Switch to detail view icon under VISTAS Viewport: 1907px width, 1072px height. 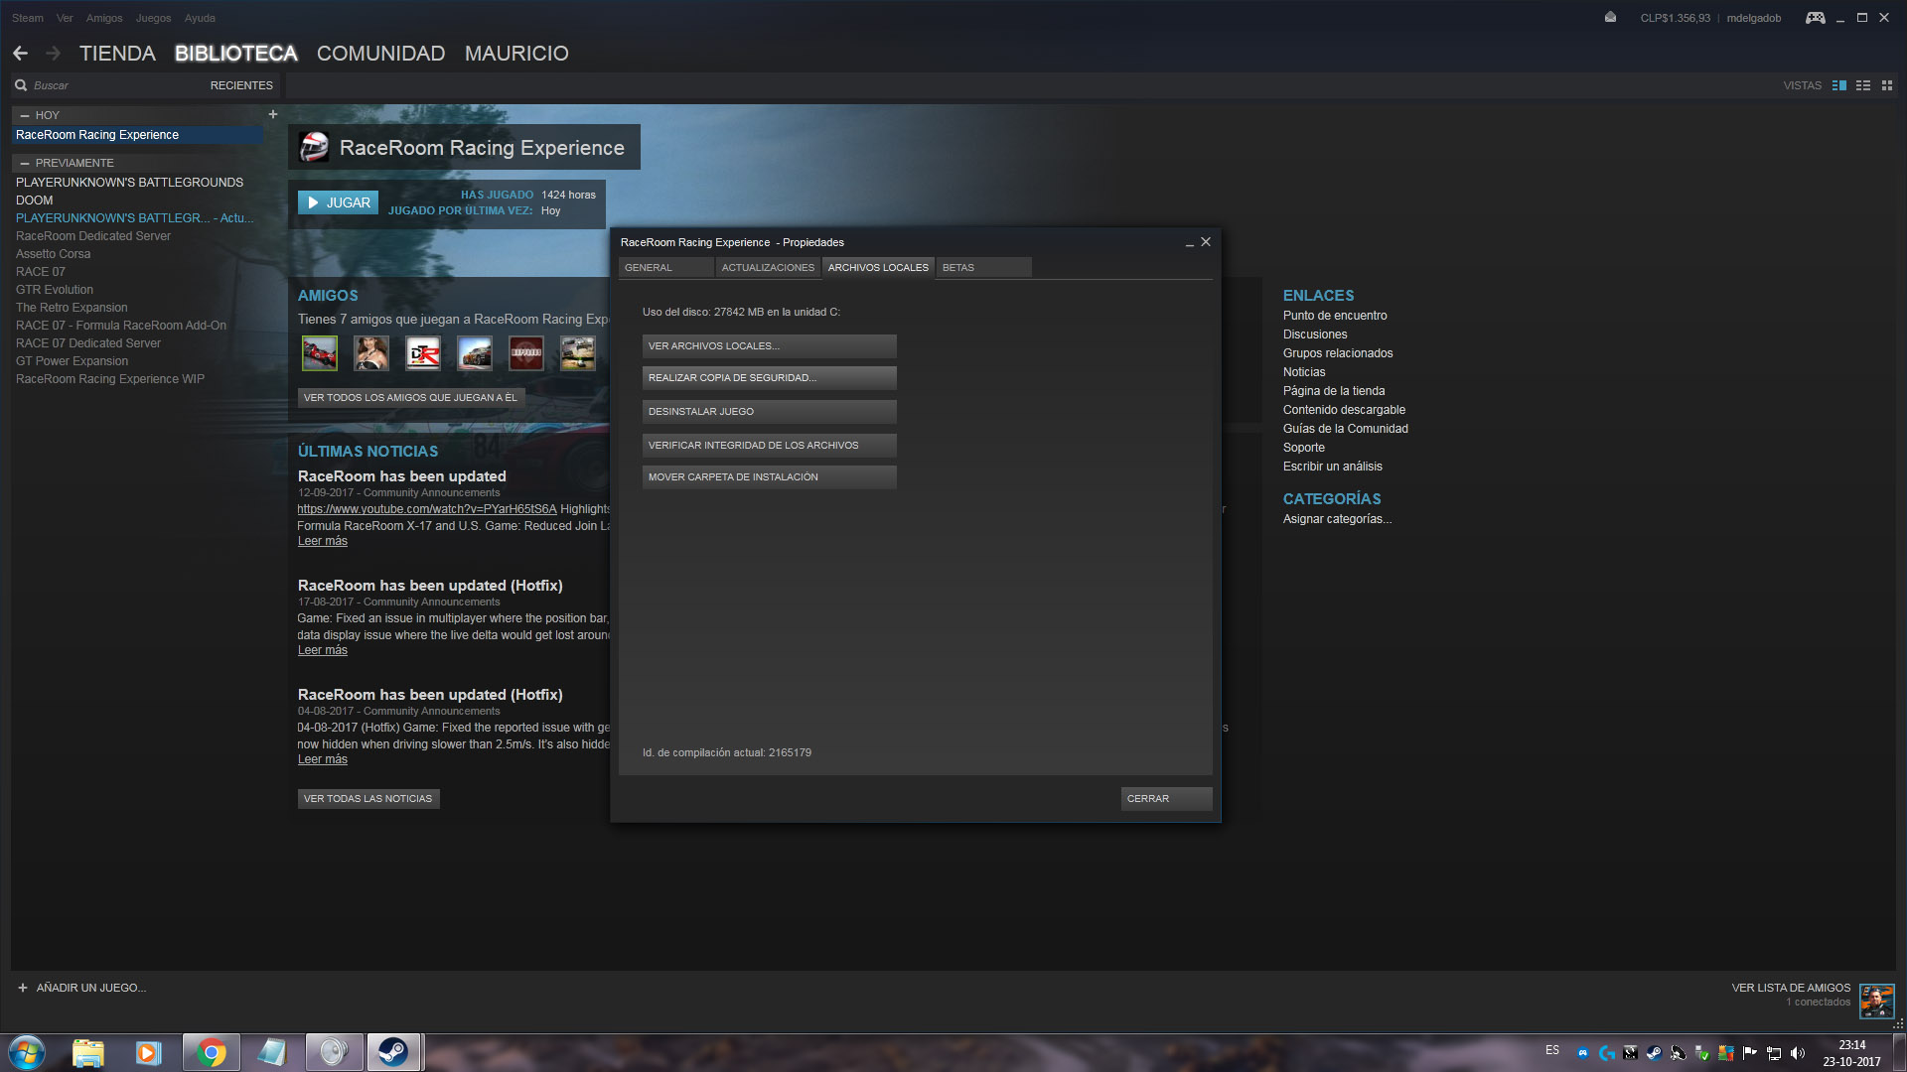[x=1839, y=85]
